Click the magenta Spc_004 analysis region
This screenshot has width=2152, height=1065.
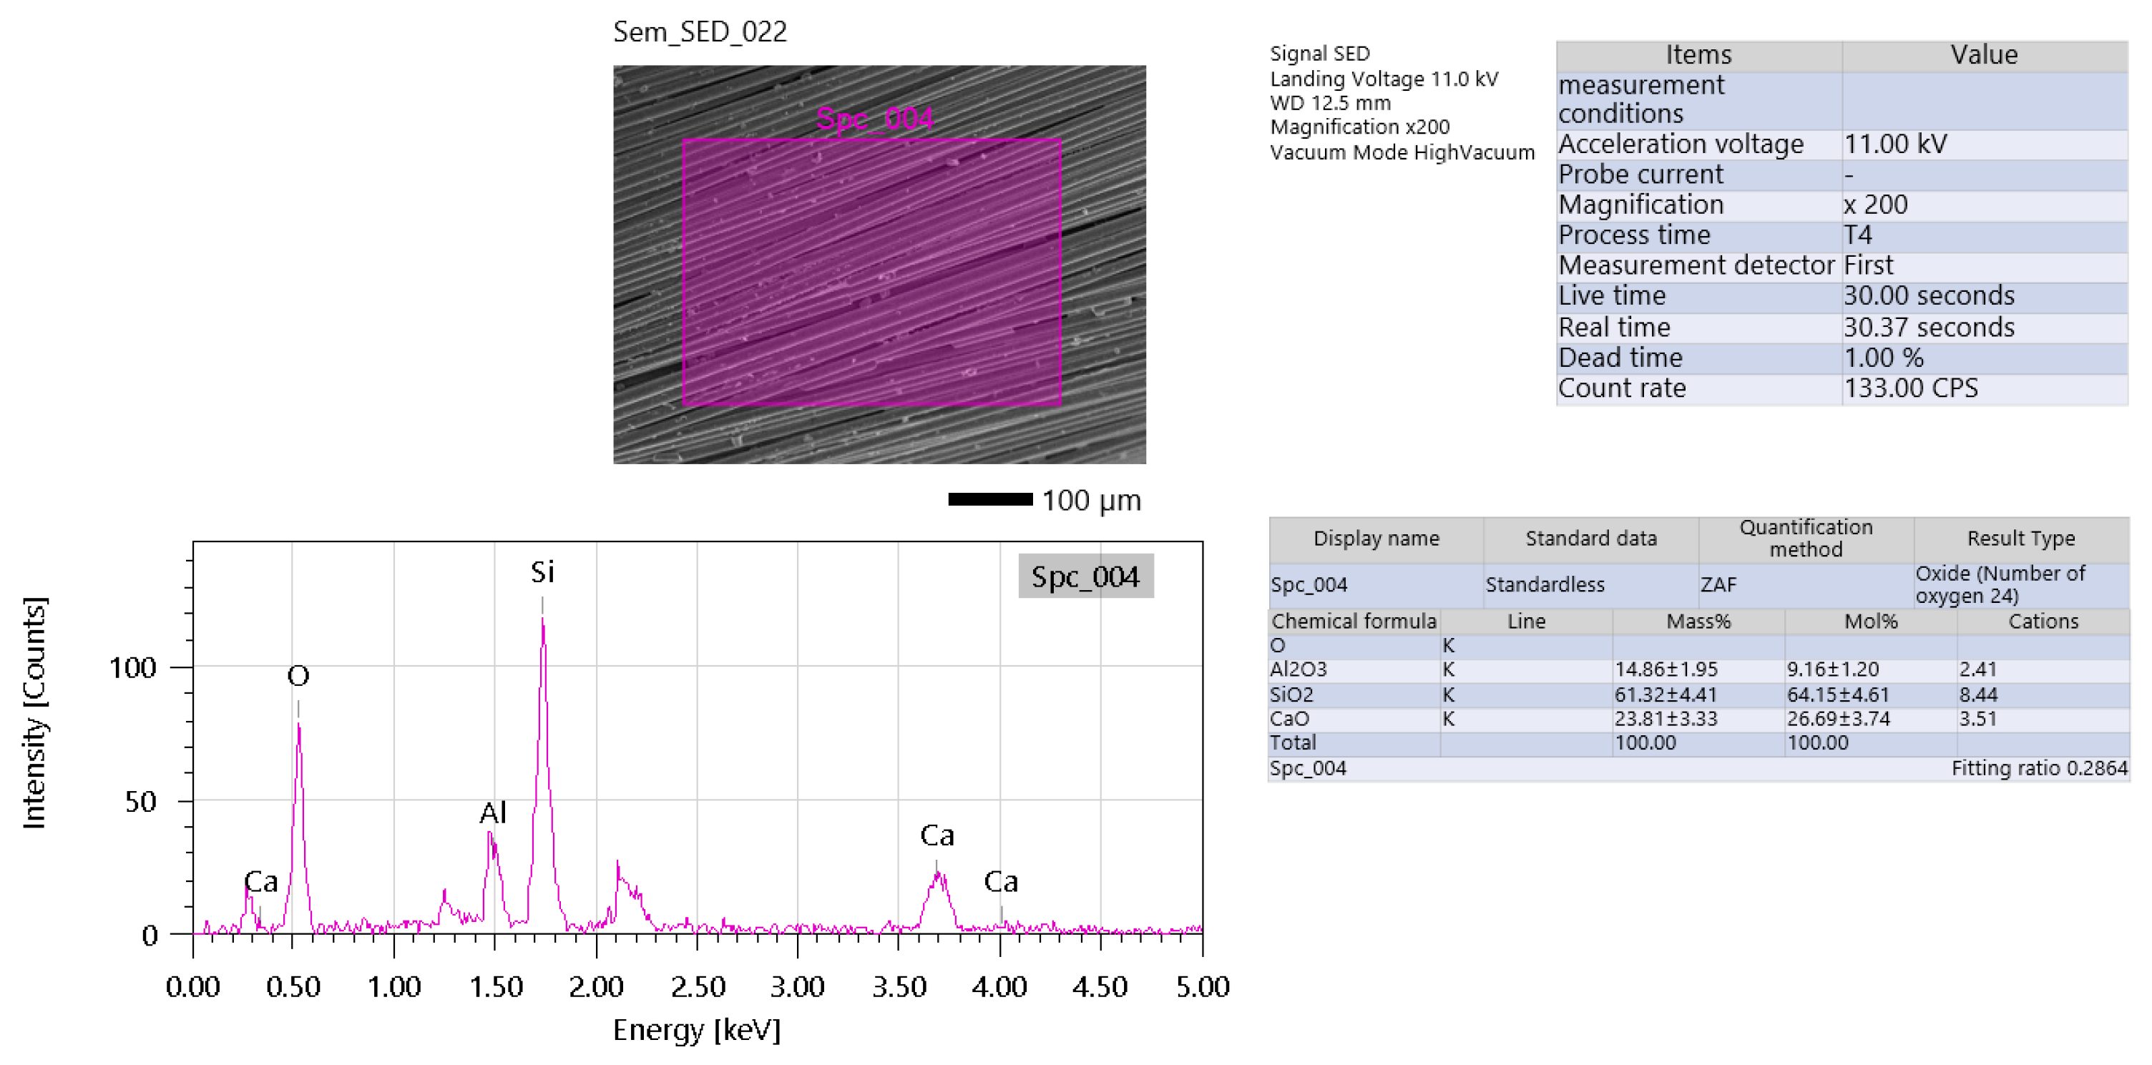pyautogui.click(x=871, y=273)
